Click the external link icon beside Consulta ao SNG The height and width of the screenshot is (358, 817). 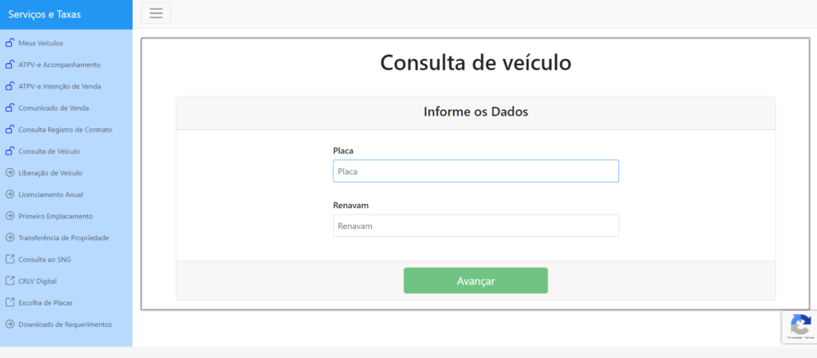click(10, 259)
